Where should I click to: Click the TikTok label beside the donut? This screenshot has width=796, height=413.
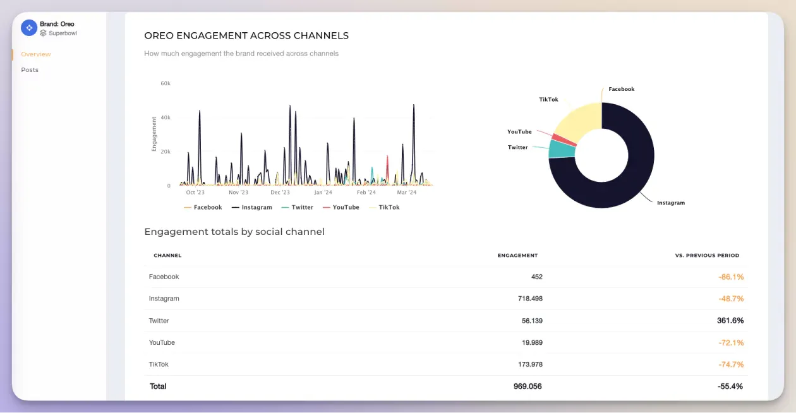pos(548,100)
